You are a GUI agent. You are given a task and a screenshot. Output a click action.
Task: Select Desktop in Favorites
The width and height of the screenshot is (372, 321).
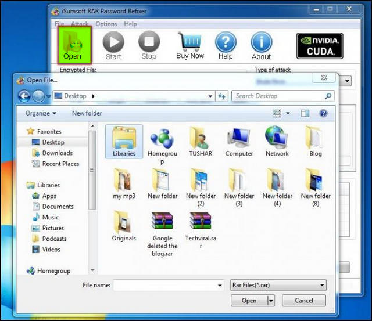53,142
